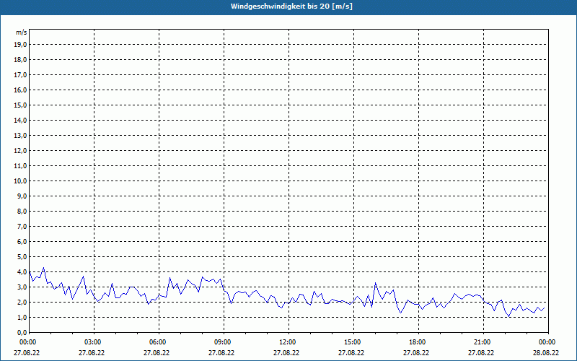The image size is (577, 361).
Task: Click the title 'Windgeschwindigkeit bis 20 [m/s]'
Action: (291, 6)
